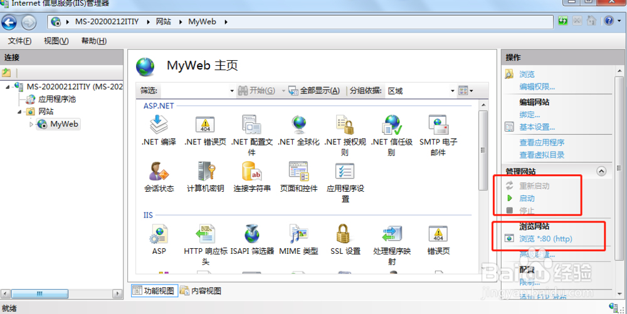Click the 绑定... link
The image size is (627, 314).
point(529,115)
